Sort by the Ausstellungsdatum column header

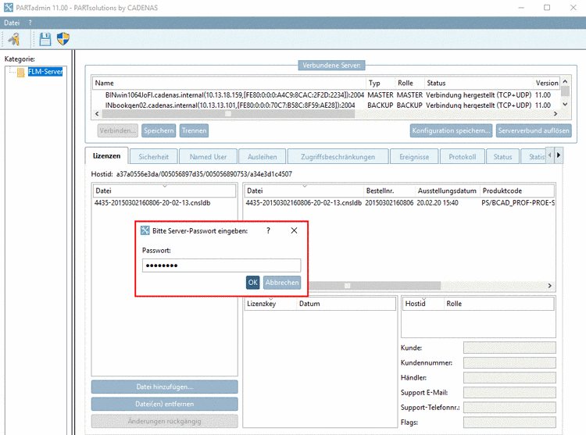447,191
